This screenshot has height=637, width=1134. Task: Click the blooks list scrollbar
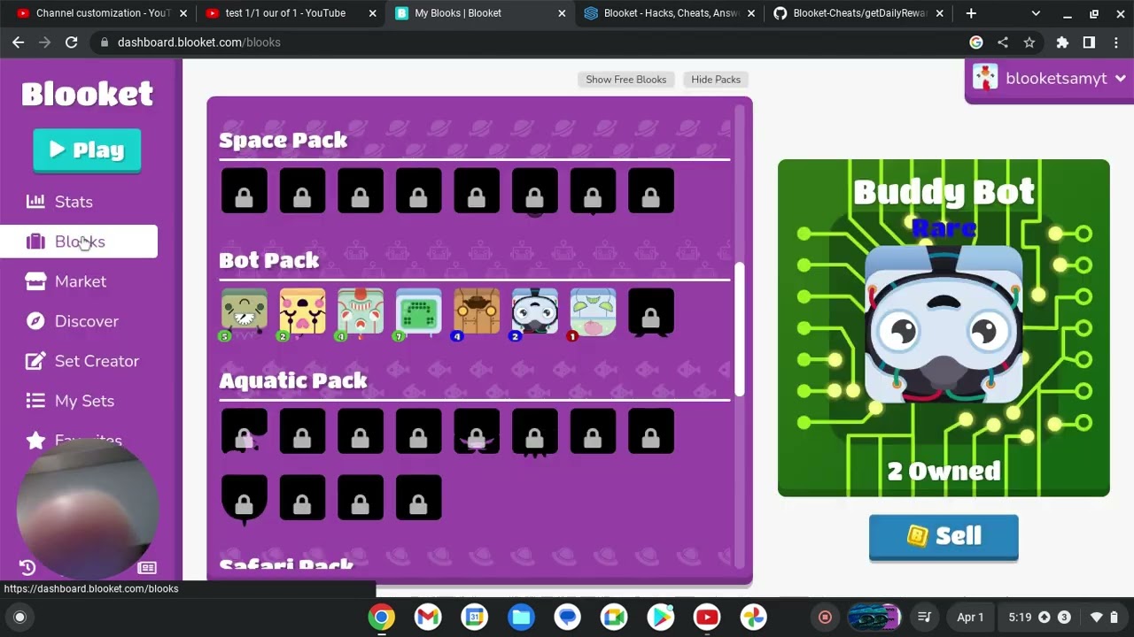(740, 329)
